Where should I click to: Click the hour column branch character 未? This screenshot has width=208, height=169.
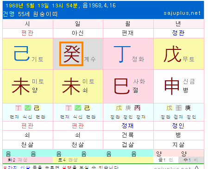coord(21,86)
